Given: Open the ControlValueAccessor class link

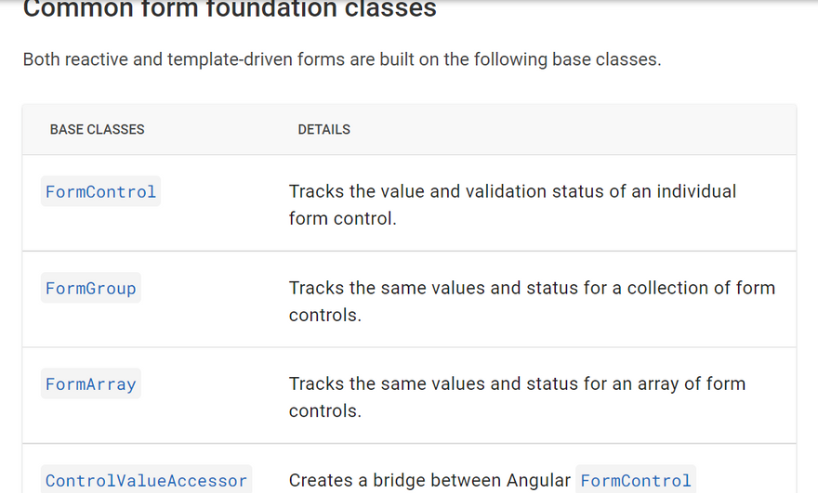Looking at the screenshot, I should [x=146, y=481].
